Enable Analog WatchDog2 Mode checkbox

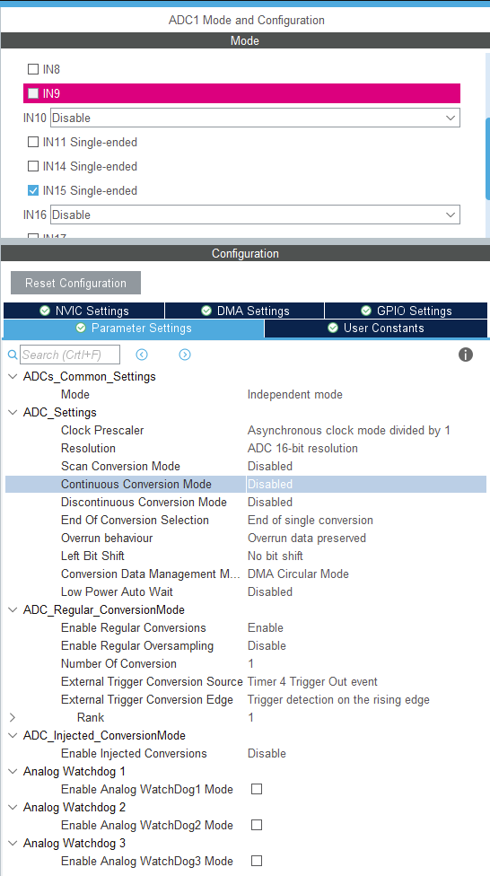(257, 825)
